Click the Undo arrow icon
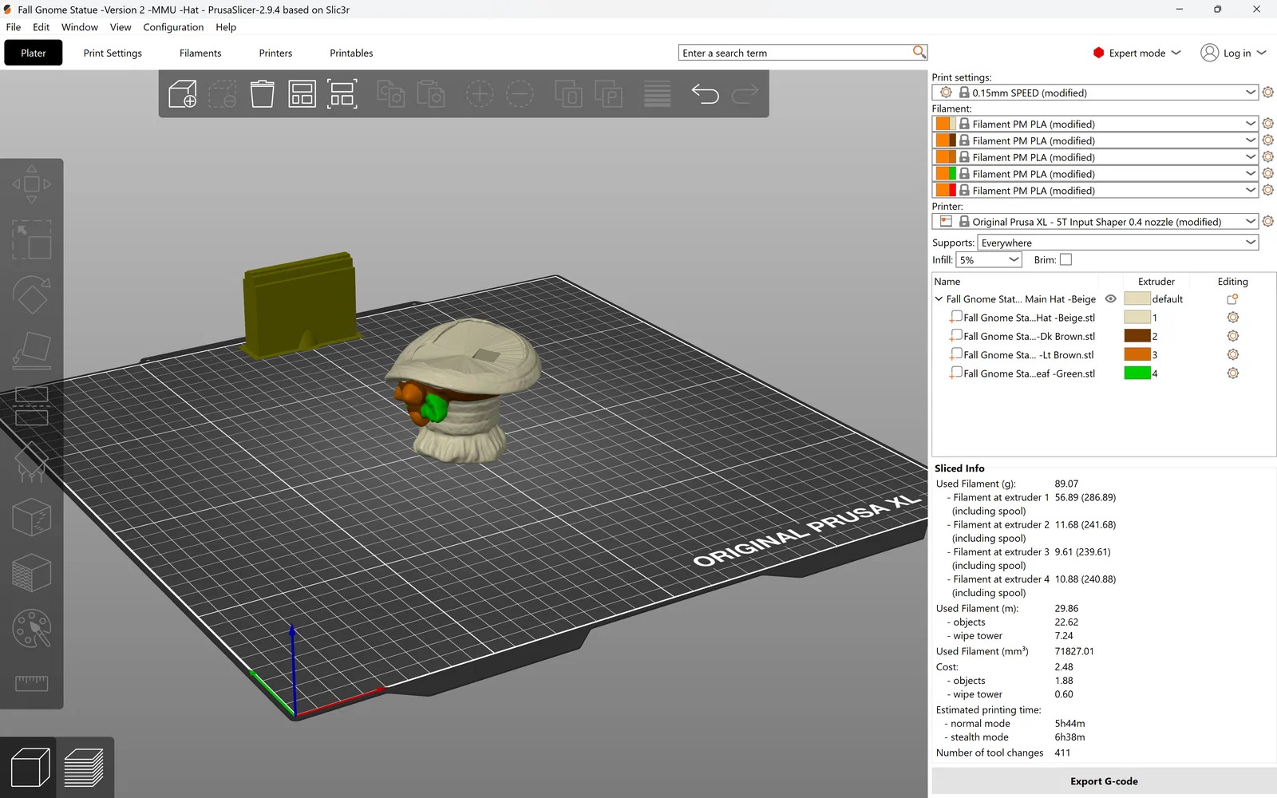 click(x=706, y=94)
